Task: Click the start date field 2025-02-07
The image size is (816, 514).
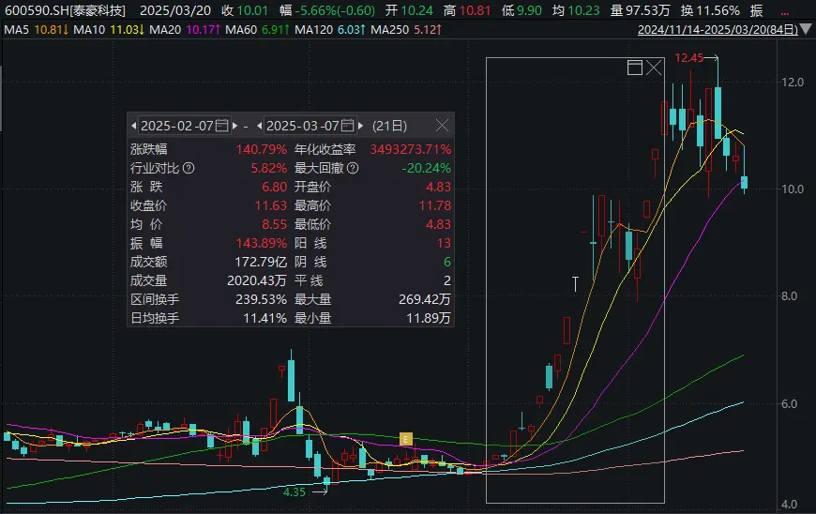Action: pyautogui.click(x=177, y=125)
